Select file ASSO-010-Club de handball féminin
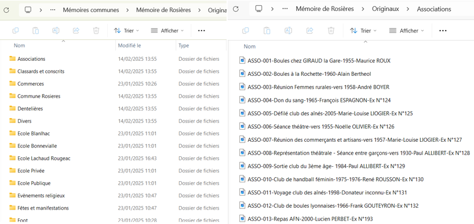The width and height of the screenshot is (474, 224). [336, 179]
